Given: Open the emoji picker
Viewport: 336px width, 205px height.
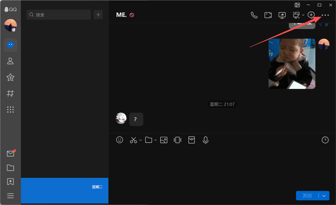Looking at the screenshot, I should 120,140.
